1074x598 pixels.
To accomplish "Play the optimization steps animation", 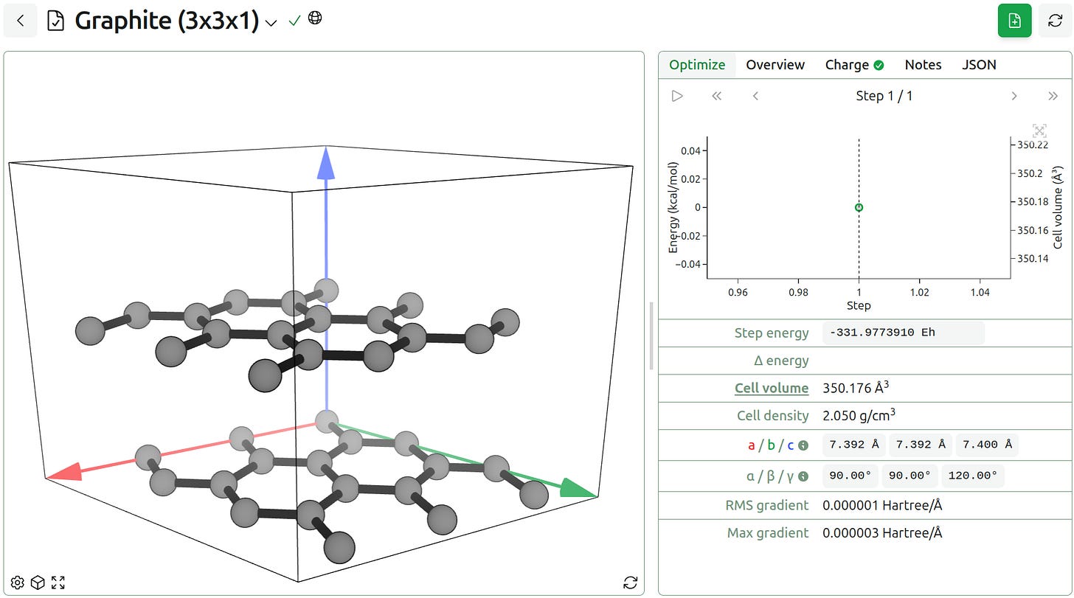I will coord(677,96).
